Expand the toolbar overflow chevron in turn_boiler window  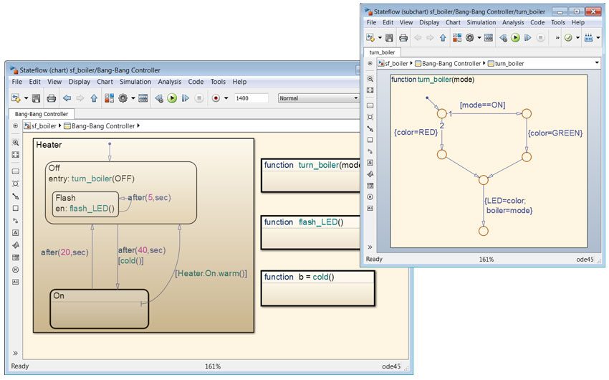point(557,38)
